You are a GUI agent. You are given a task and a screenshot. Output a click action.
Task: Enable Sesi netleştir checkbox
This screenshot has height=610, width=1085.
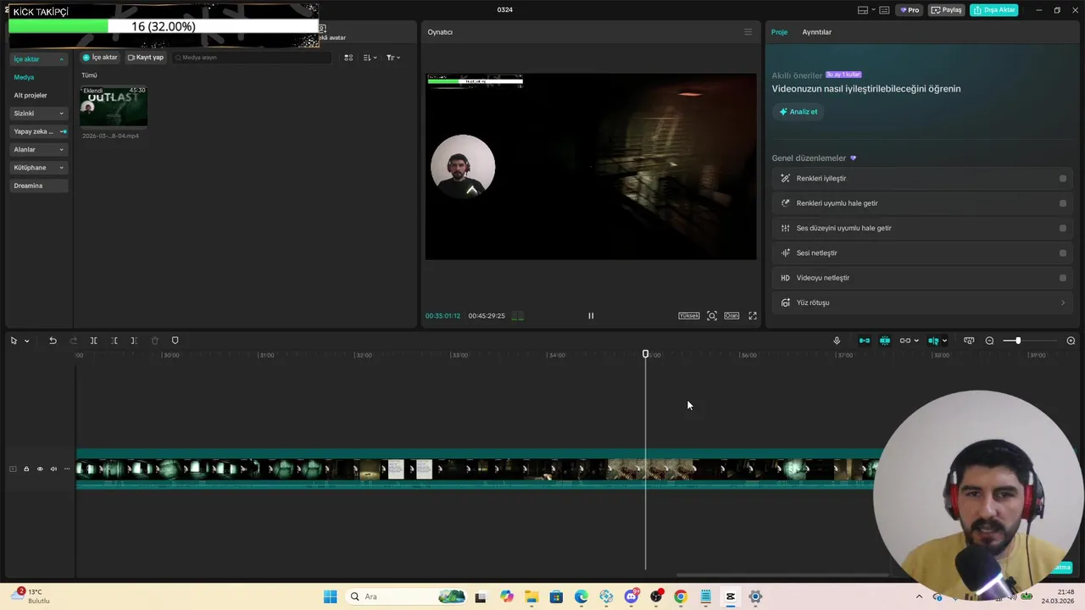pyautogui.click(x=1063, y=252)
